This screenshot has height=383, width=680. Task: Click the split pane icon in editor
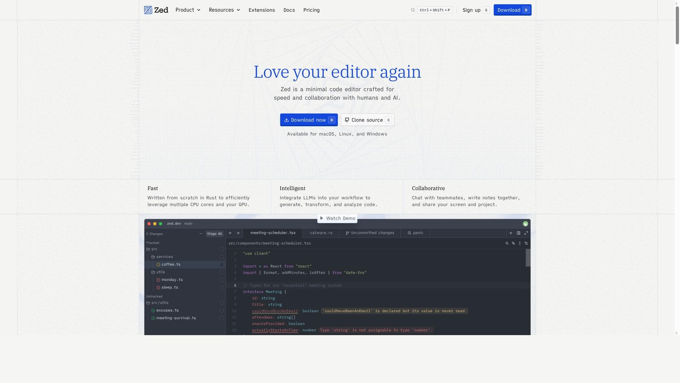[518, 233]
